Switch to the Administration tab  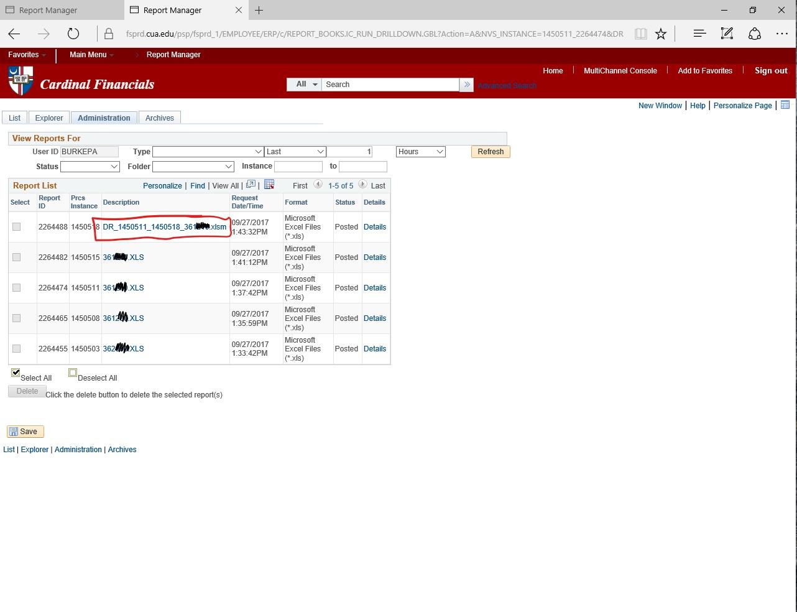104,118
